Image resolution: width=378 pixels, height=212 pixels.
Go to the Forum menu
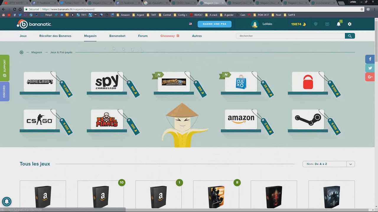[143, 36]
